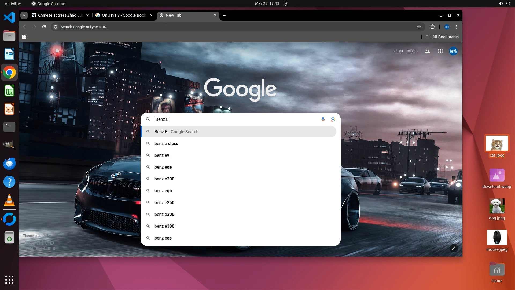Screen dimensions: 515x290
Task: Open Chrome three-dot menu
Action: (x=457, y=27)
